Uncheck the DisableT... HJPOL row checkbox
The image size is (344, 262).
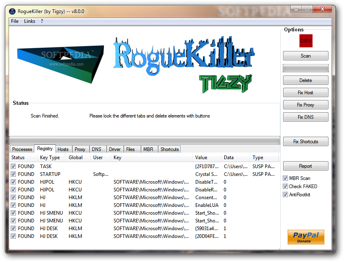tap(13, 182)
